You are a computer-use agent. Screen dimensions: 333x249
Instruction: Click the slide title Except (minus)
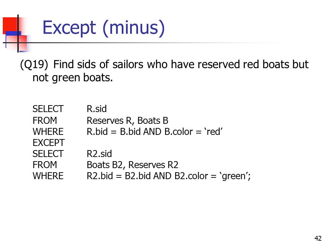[x=104, y=28]
